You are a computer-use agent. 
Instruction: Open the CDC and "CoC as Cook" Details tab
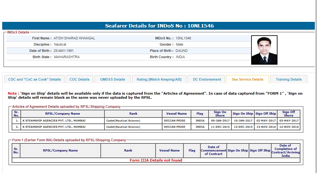[34, 79]
